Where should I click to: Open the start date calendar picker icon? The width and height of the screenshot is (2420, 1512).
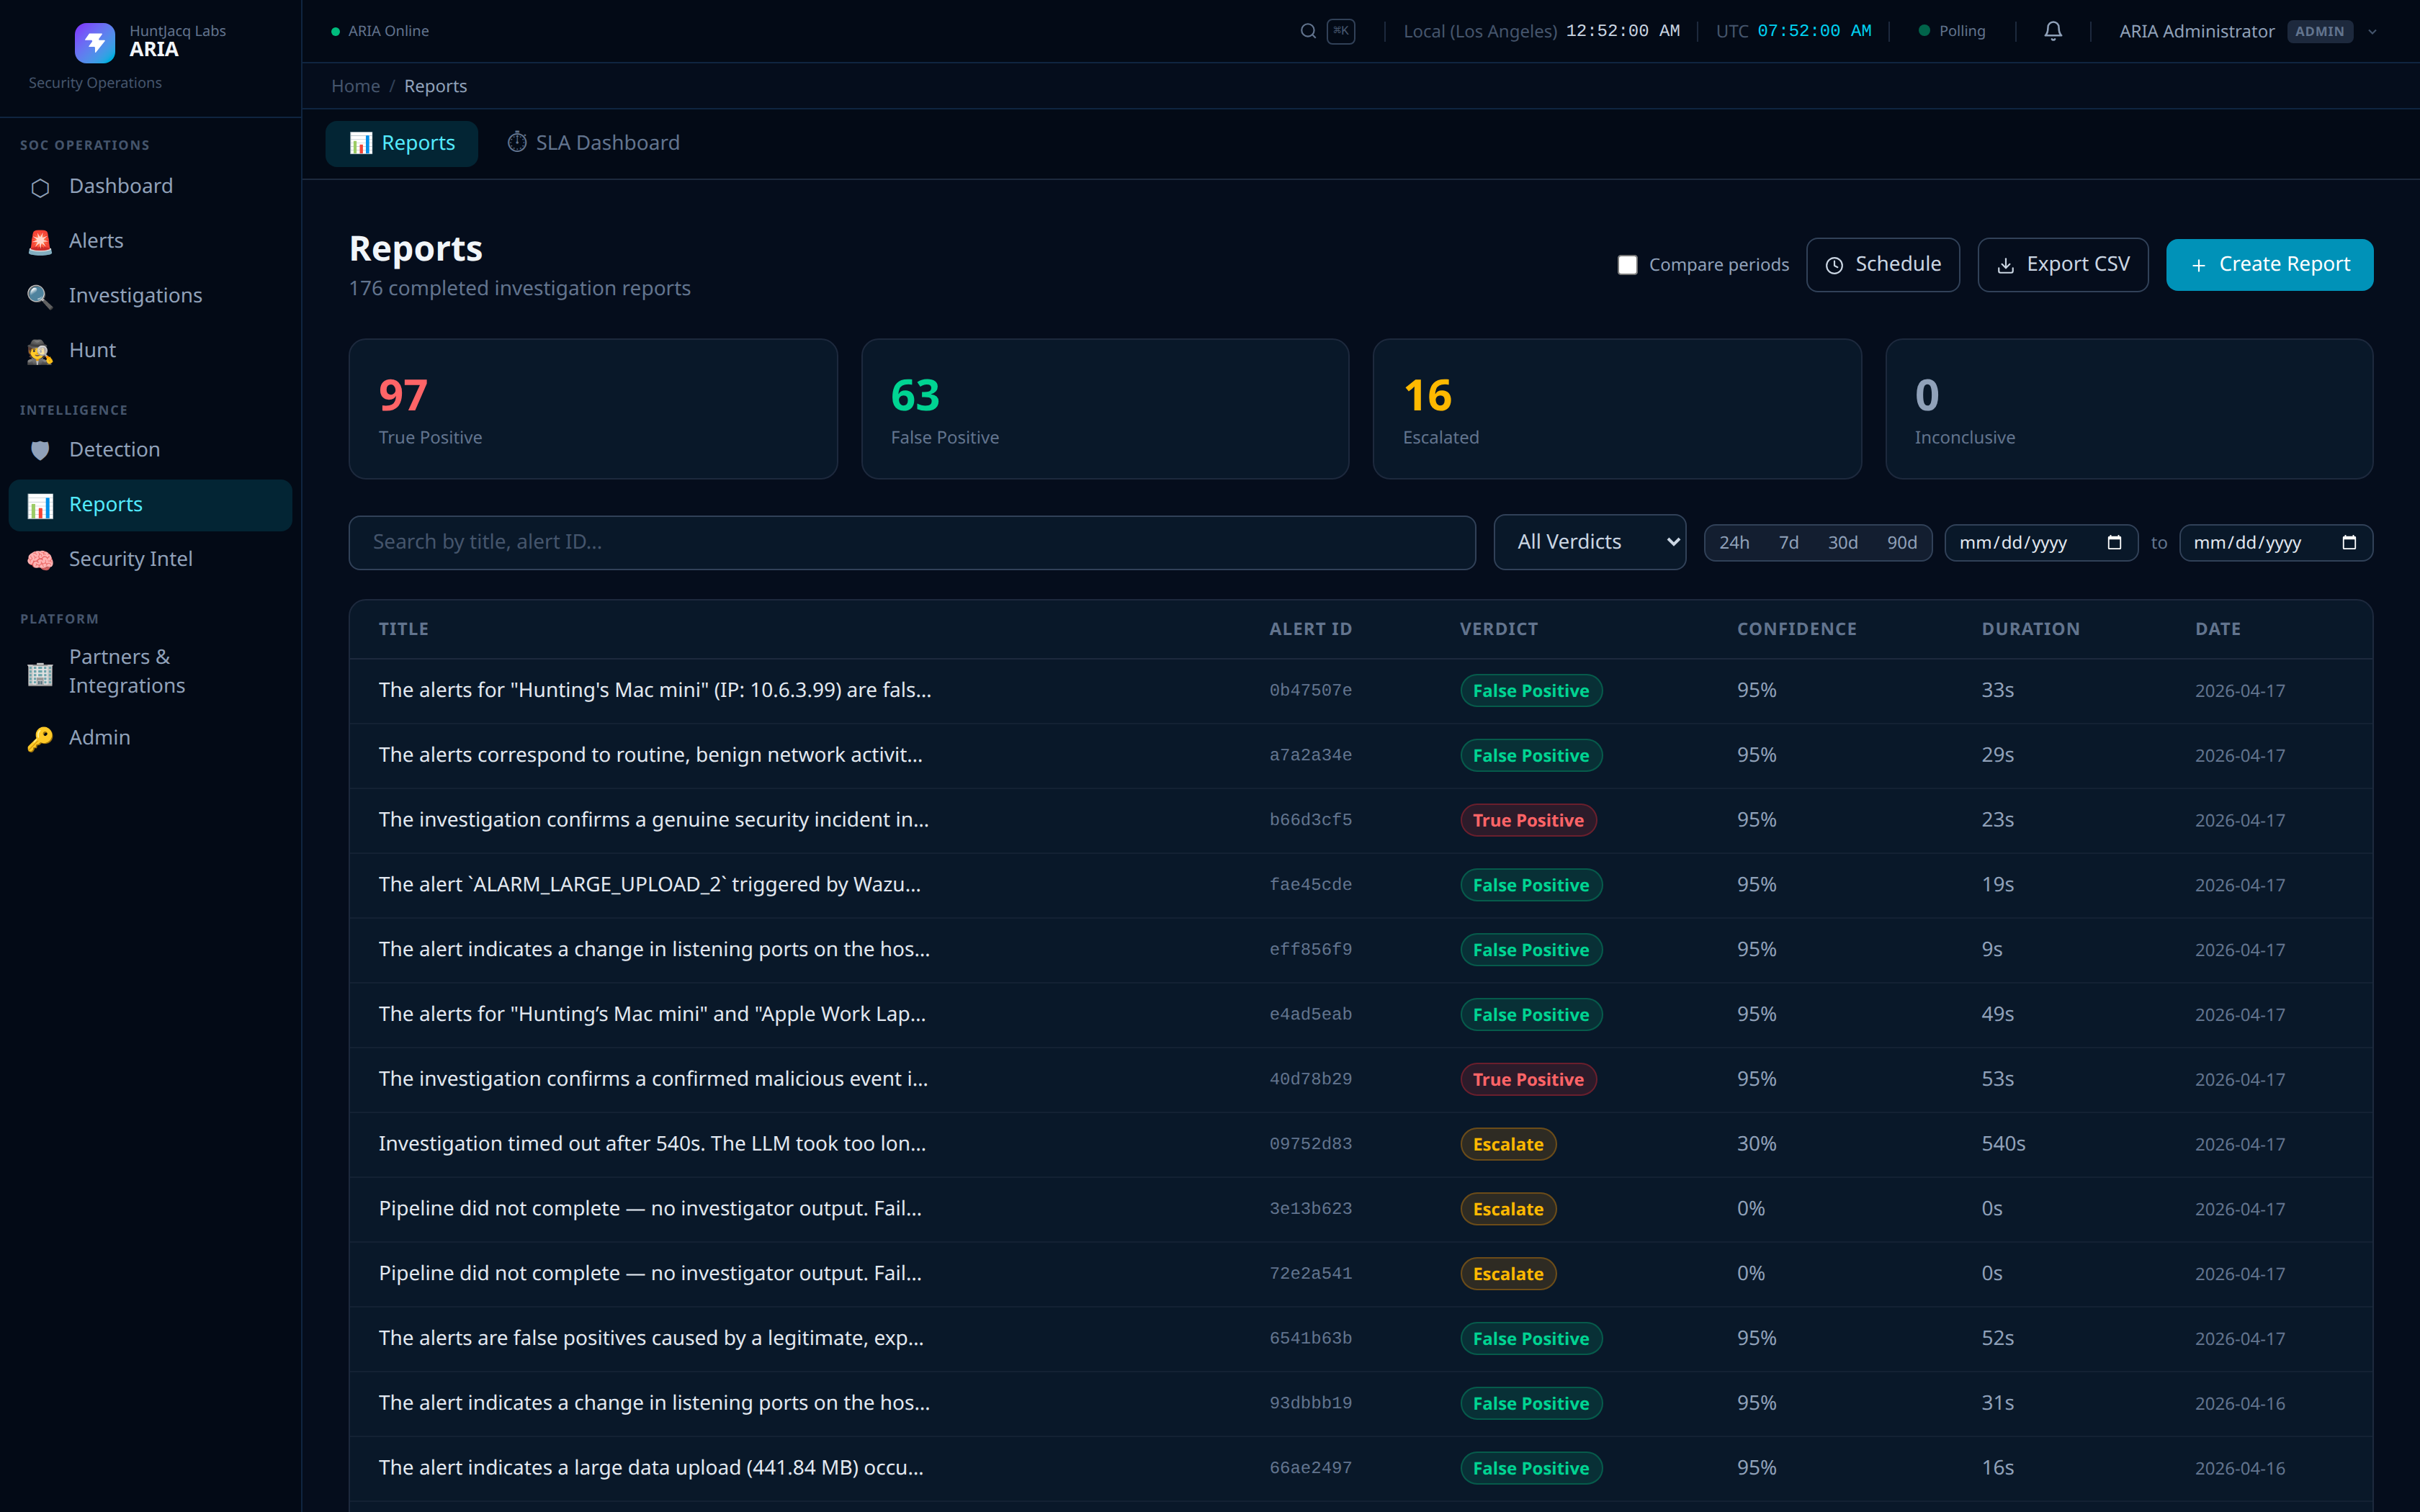coord(2114,542)
